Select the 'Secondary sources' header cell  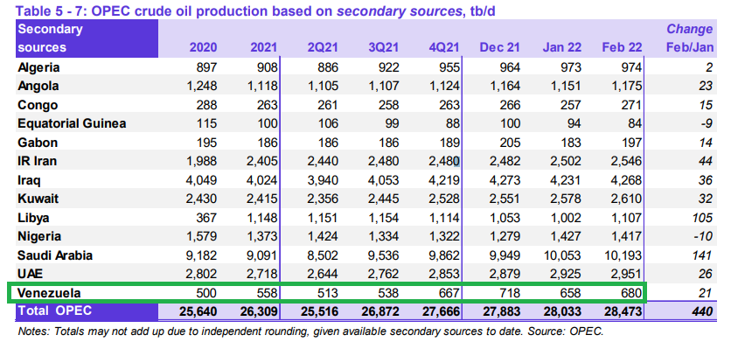tap(87, 38)
